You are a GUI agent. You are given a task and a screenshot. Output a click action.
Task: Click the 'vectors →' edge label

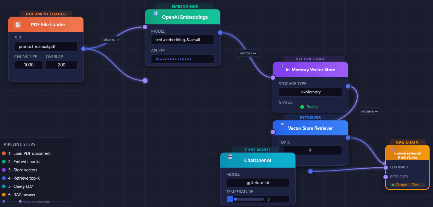(x=248, y=53)
